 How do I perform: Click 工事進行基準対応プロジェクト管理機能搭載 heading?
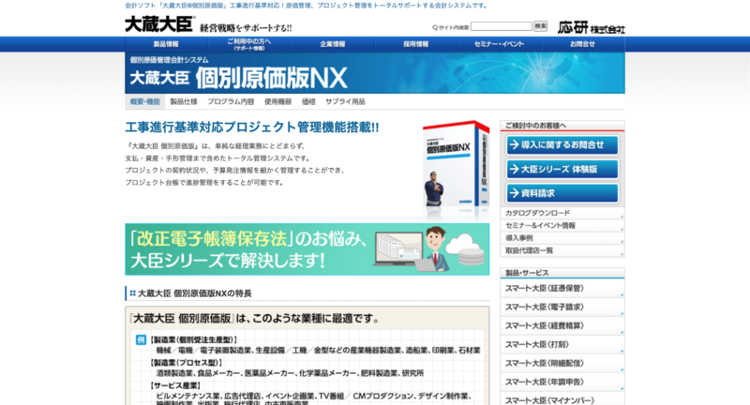(x=252, y=127)
